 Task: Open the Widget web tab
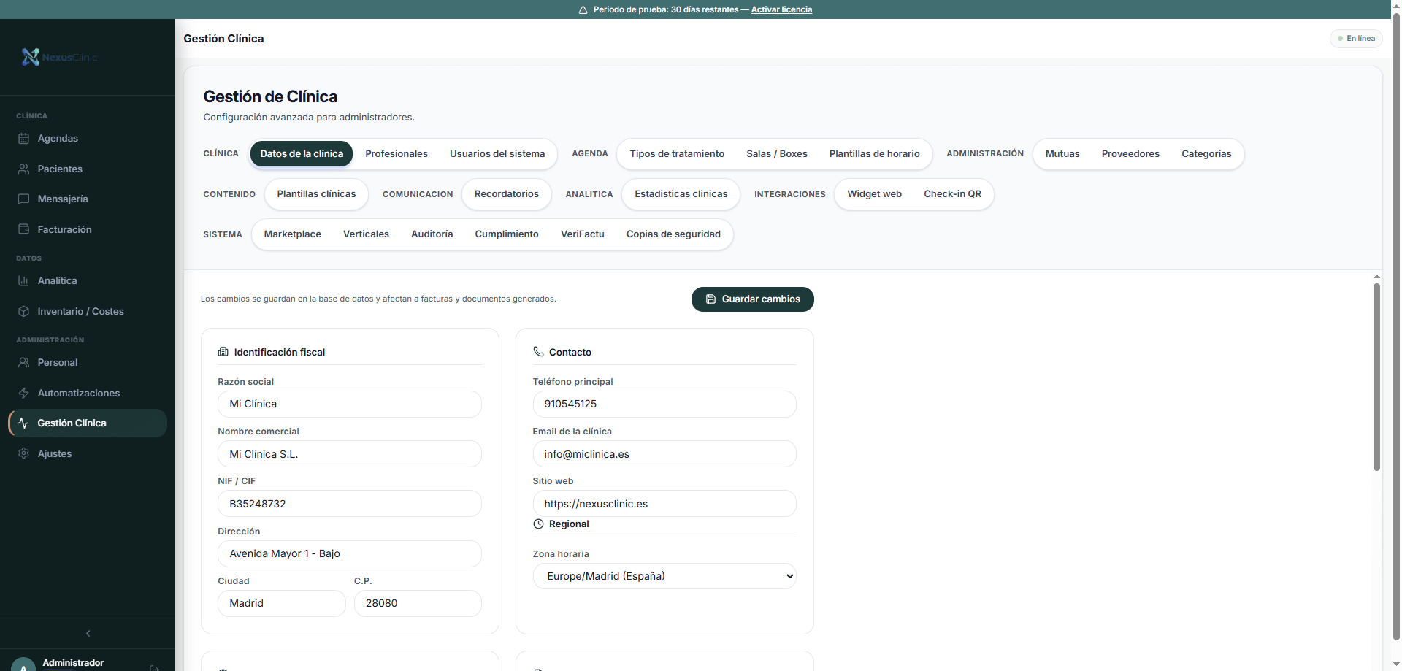click(874, 194)
